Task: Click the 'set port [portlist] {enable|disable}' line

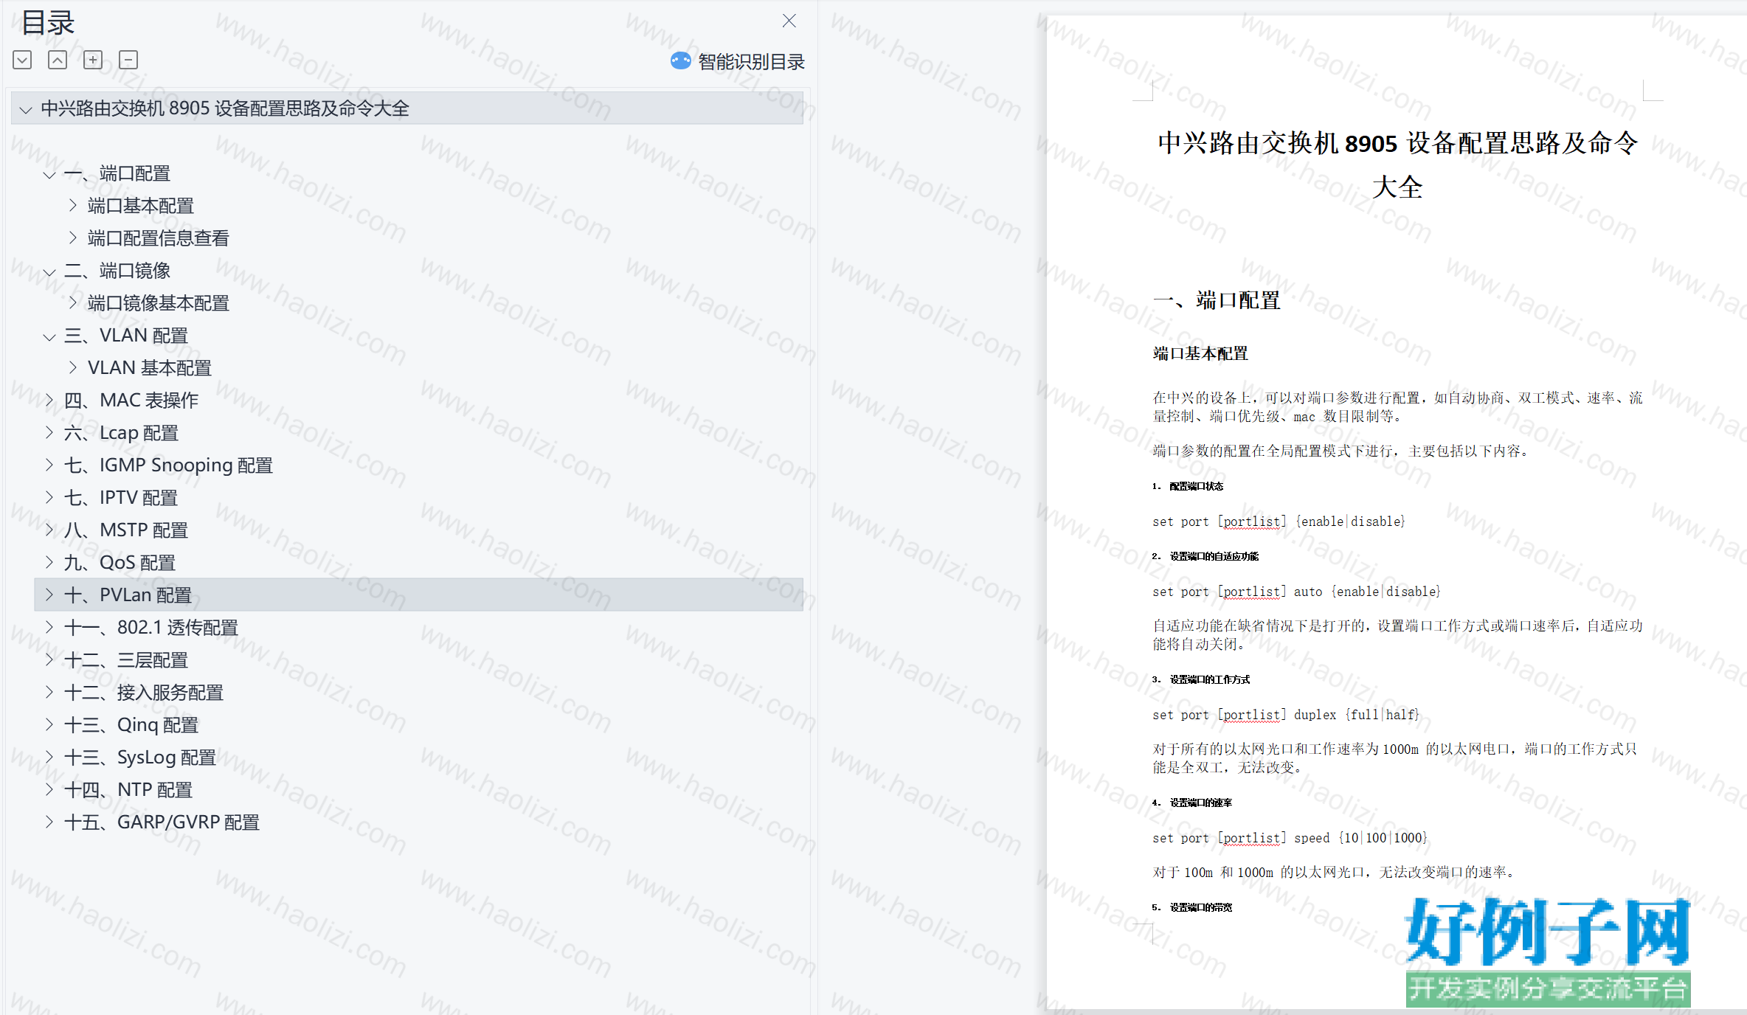Action: click(1279, 522)
